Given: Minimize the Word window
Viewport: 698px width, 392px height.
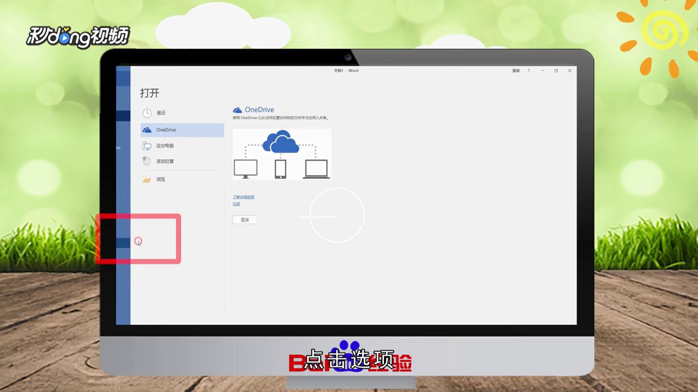Looking at the screenshot, I should (x=543, y=71).
